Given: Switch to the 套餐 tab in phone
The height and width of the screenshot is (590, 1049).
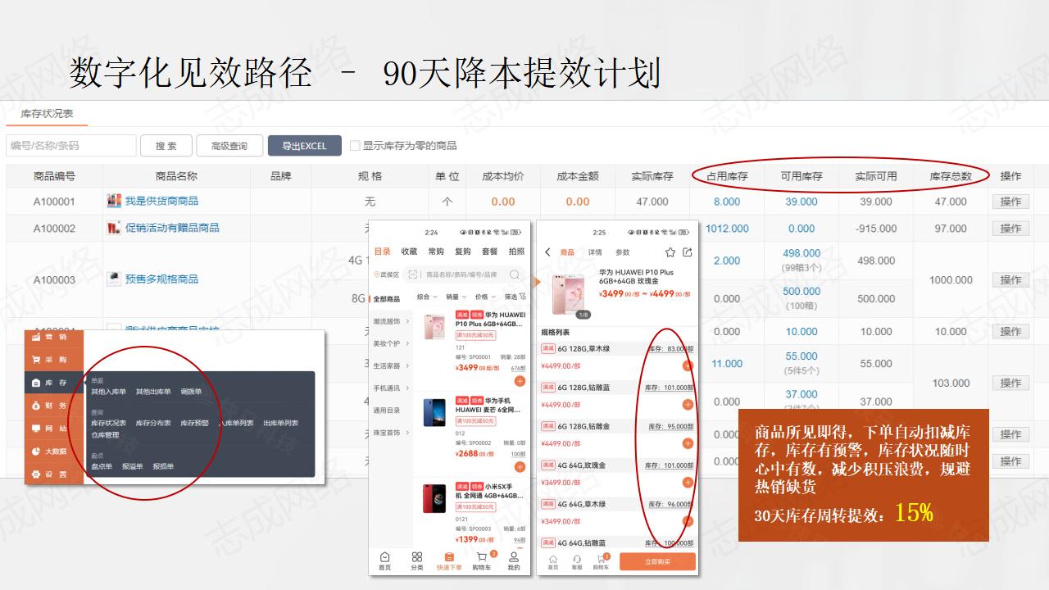Looking at the screenshot, I should (489, 252).
